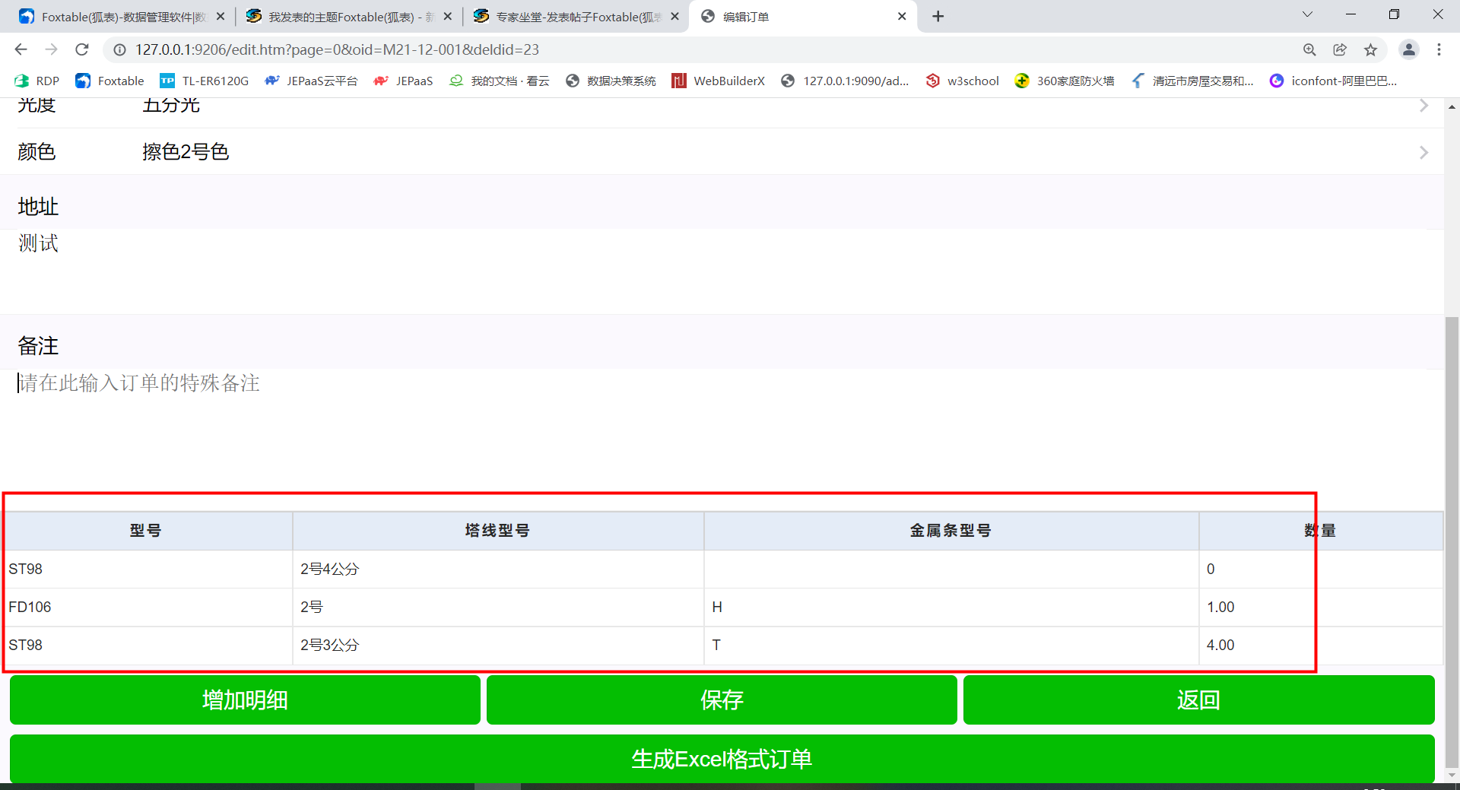Open the JEPaaS bookmark

pyautogui.click(x=403, y=81)
